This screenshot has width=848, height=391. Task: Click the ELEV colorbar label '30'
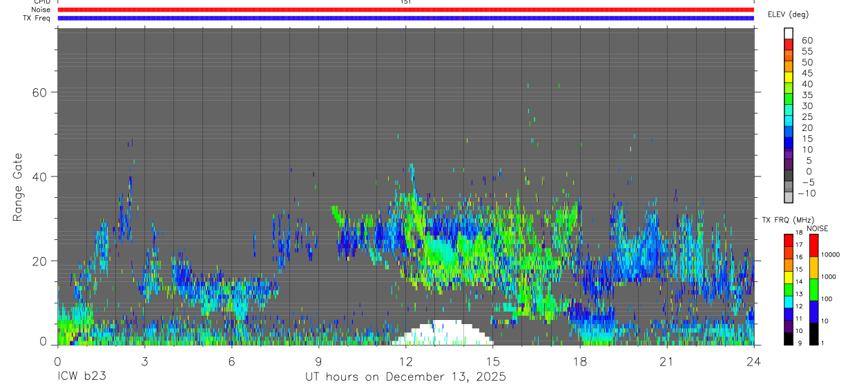pyautogui.click(x=807, y=106)
